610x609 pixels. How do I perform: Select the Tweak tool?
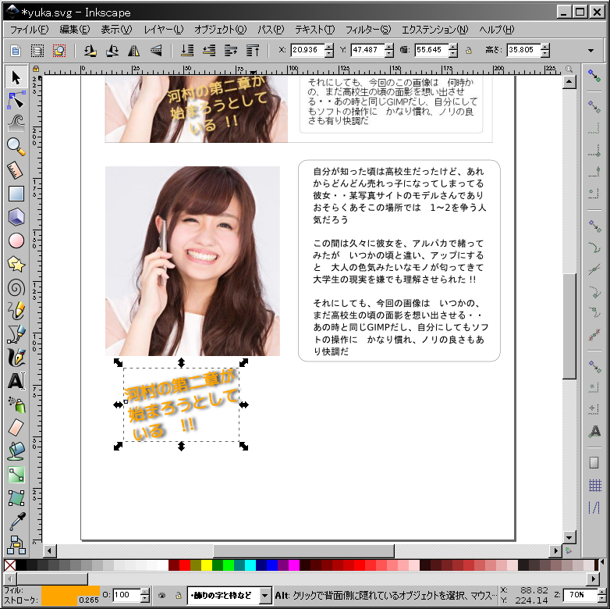[x=16, y=123]
